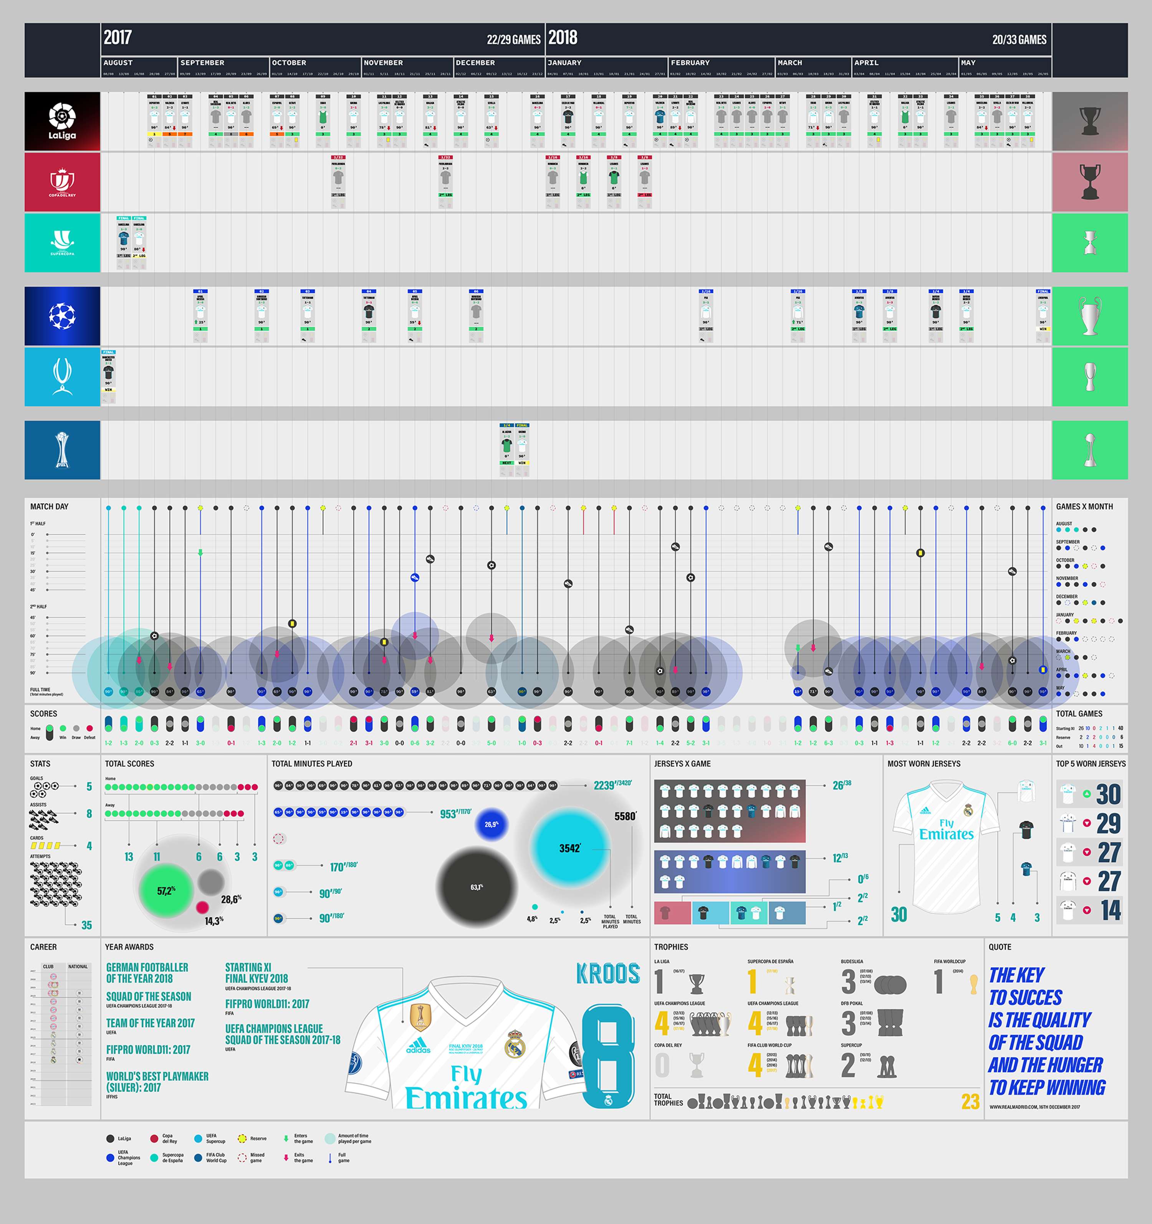Image resolution: width=1152 pixels, height=1224 pixels.
Task: Click the 'Full game' line icon in legend
Action: 330,1158
